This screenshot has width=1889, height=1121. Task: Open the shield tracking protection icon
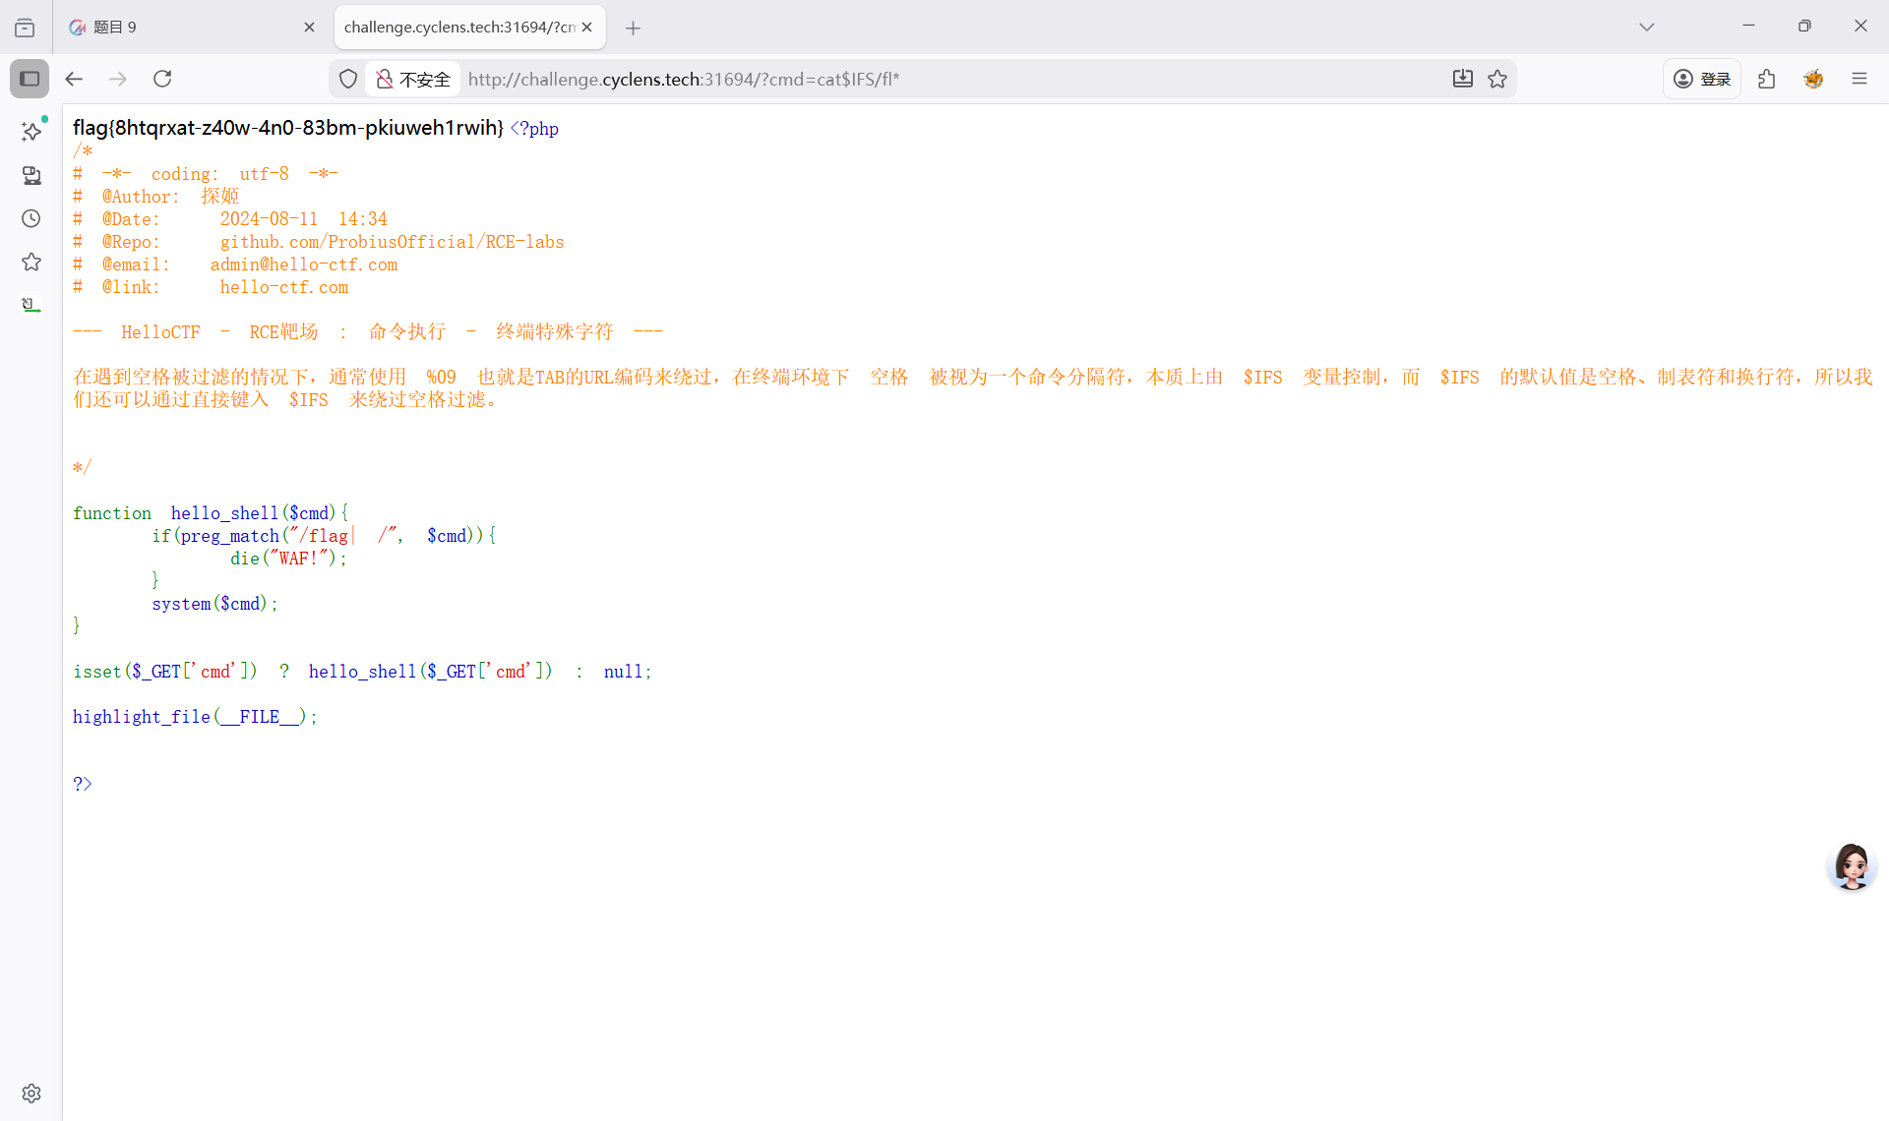point(348,79)
